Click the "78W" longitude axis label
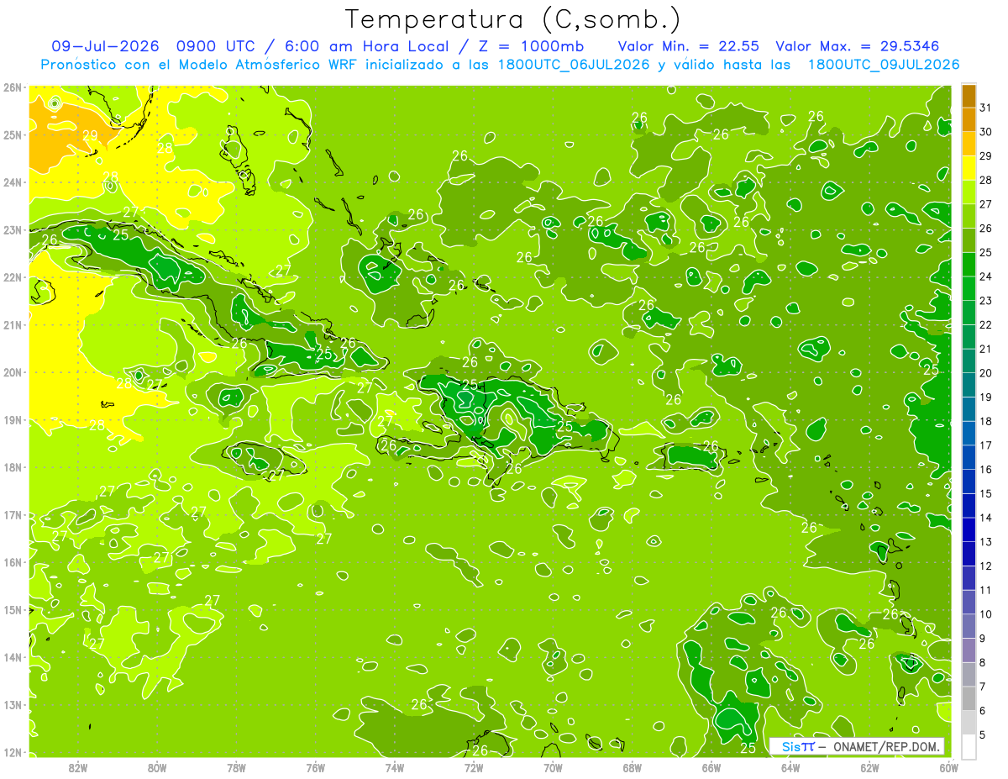This screenshot has width=1008, height=779. (x=236, y=767)
